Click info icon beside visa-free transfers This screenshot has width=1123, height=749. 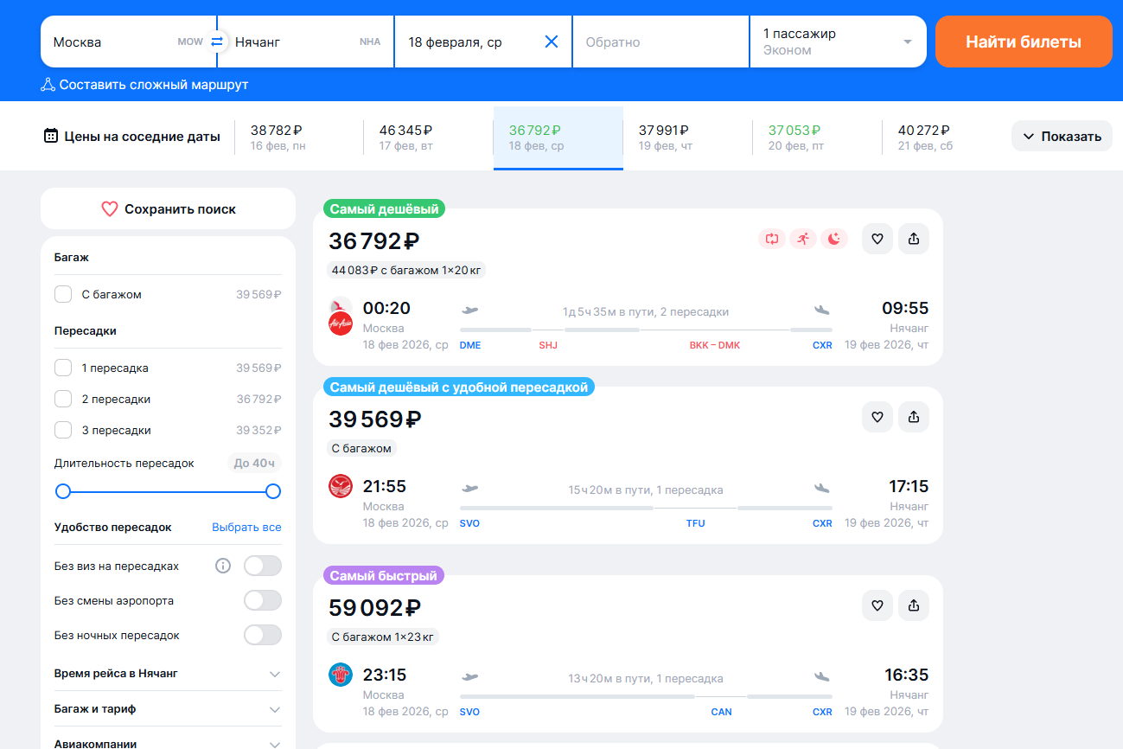tap(223, 566)
